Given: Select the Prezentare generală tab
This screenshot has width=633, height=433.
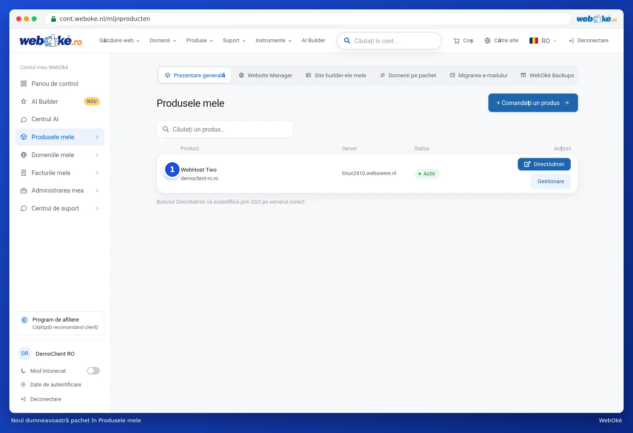Looking at the screenshot, I should coord(195,75).
